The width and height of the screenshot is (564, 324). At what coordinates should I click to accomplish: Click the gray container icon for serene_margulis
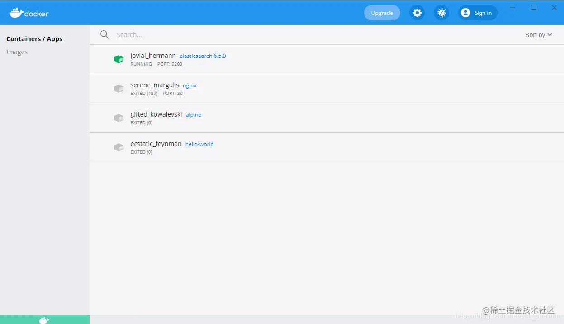point(118,89)
